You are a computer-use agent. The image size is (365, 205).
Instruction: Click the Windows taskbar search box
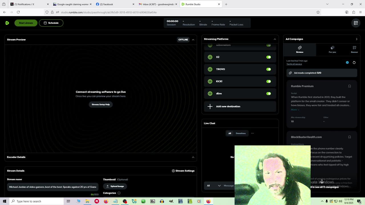pos(36,201)
